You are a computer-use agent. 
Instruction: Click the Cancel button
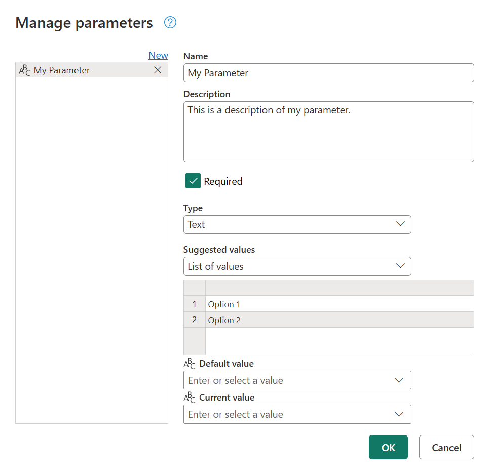click(x=446, y=447)
